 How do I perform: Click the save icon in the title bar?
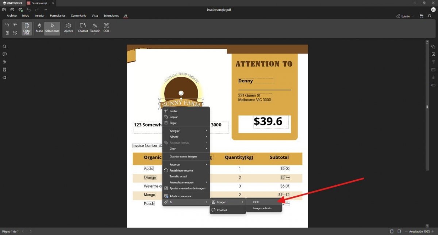[4, 9]
